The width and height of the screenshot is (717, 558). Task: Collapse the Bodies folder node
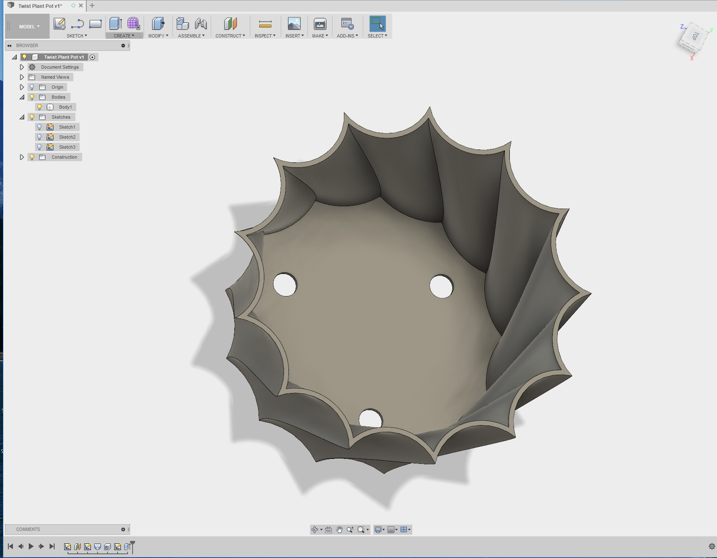click(x=22, y=97)
